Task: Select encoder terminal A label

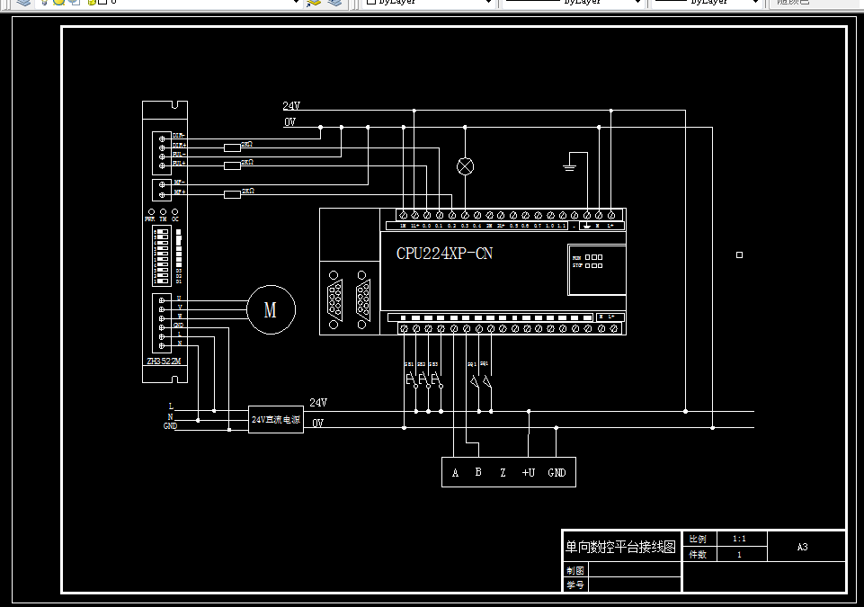Action: point(455,473)
